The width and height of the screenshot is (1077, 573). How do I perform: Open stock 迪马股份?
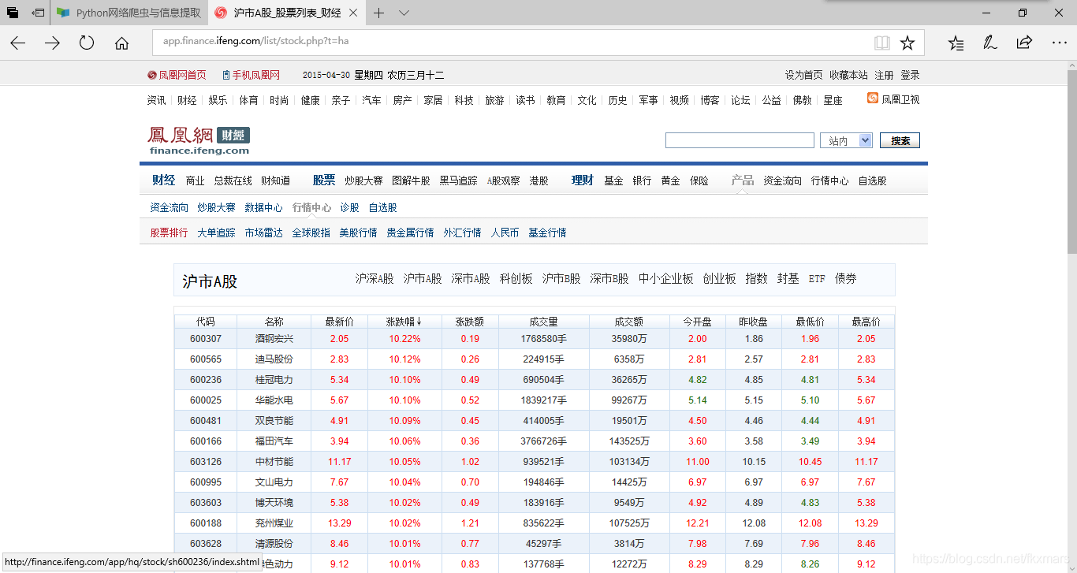click(274, 359)
